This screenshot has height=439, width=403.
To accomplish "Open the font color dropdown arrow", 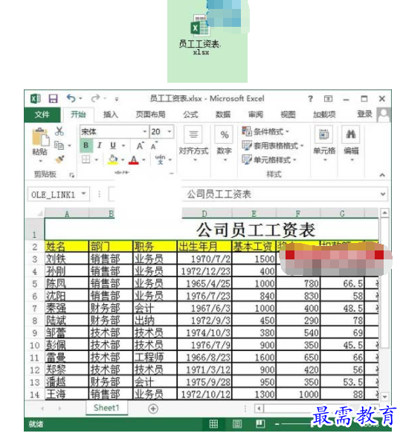I will click(144, 160).
